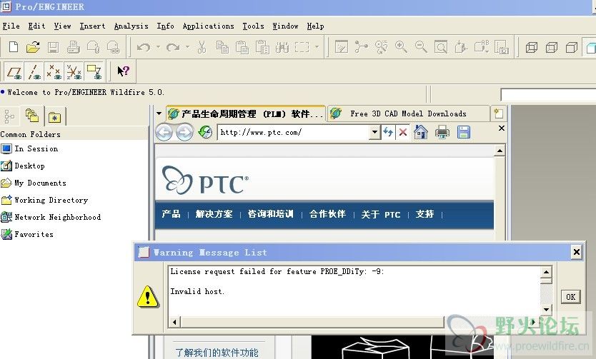The width and height of the screenshot is (596, 359).
Task: Click the Undo arrow icon
Action: click(x=144, y=47)
